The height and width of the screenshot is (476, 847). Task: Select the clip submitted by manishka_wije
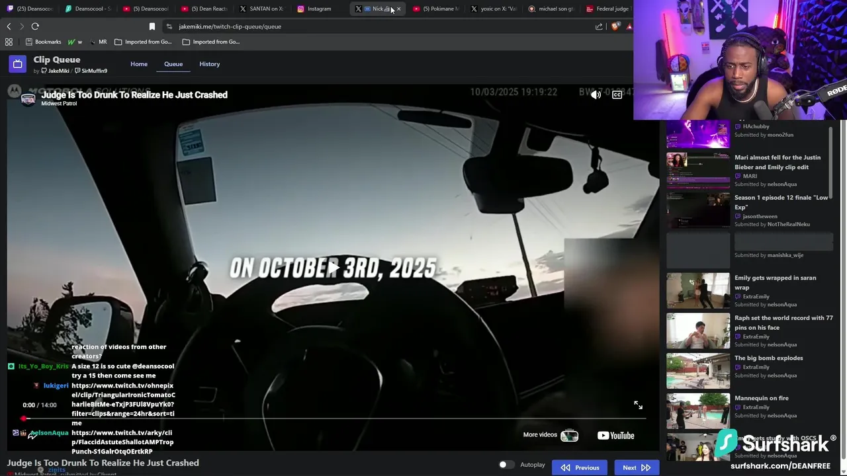click(x=749, y=250)
